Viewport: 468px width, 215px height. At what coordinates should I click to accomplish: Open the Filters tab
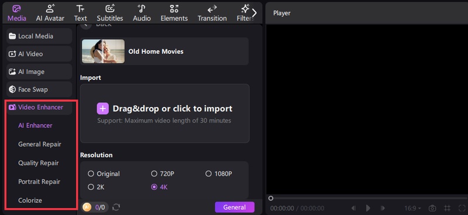[x=244, y=13]
